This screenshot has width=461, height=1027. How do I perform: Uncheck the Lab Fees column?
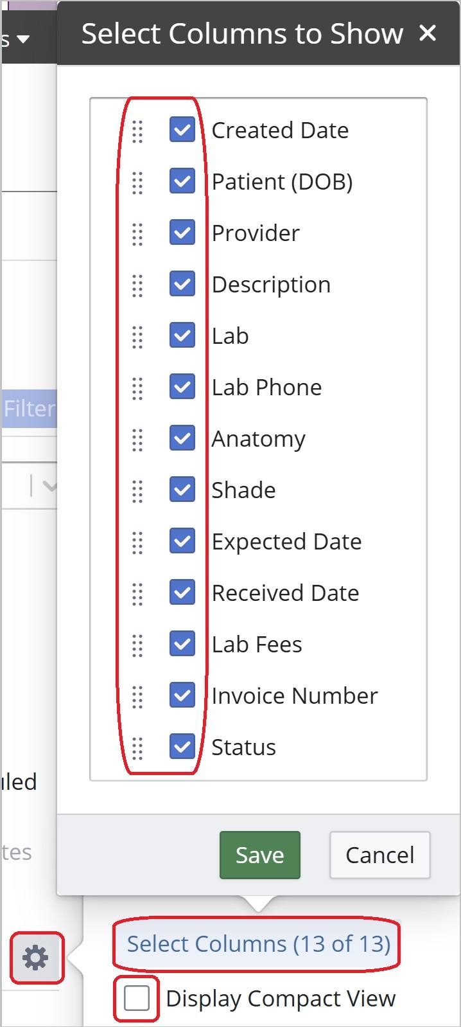182,644
